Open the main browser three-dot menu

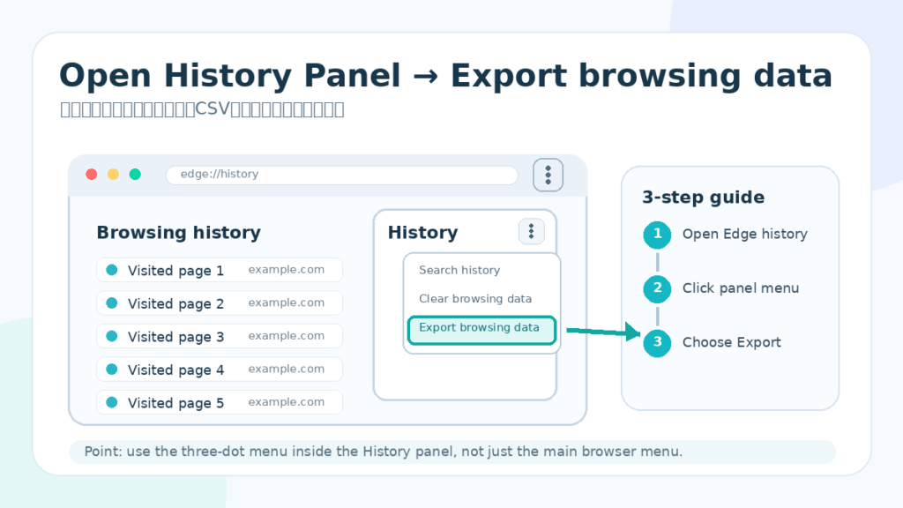click(548, 175)
